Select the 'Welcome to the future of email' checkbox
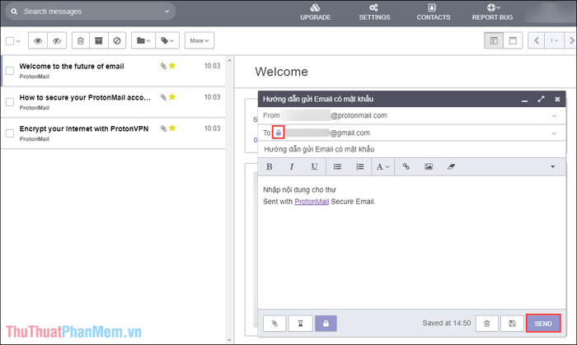The height and width of the screenshot is (345, 577). point(10,71)
